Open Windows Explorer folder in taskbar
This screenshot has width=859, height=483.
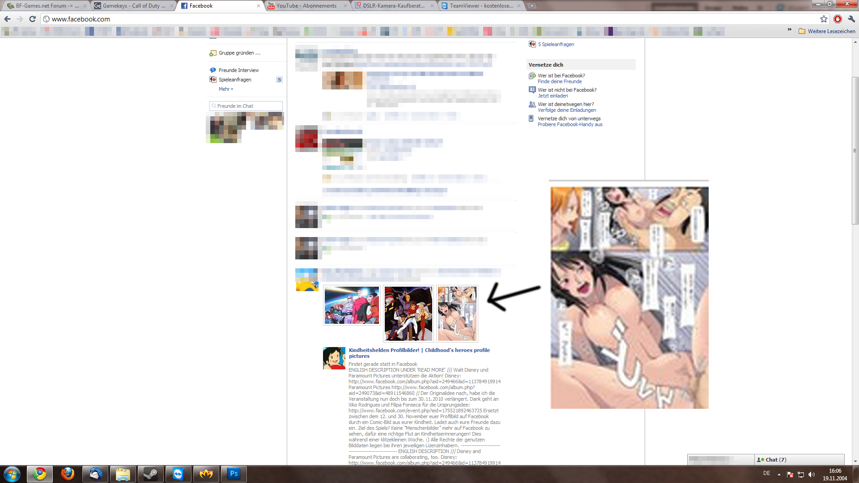(x=123, y=474)
